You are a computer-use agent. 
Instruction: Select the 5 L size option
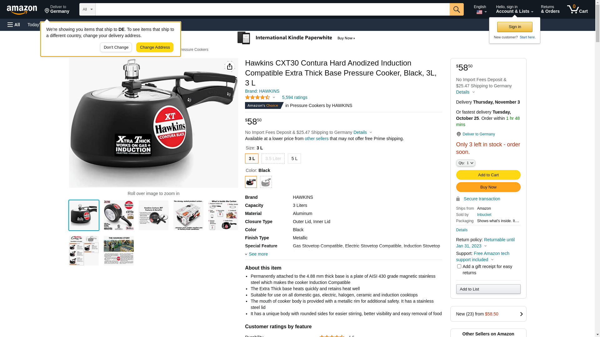pos(294,159)
